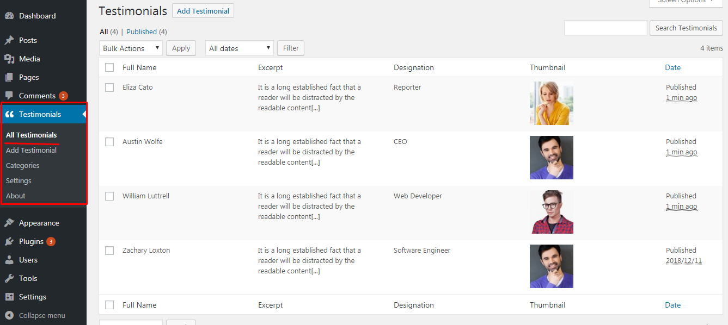Viewport: 728px width, 325px height.
Task: Sort by the Date column header
Action: click(x=673, y=67)
